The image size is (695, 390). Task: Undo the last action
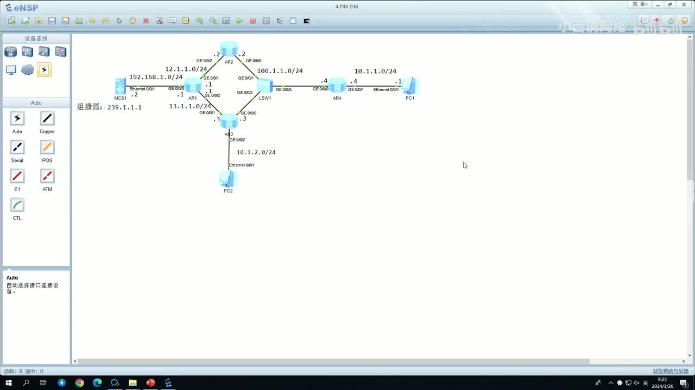[92, 21]
